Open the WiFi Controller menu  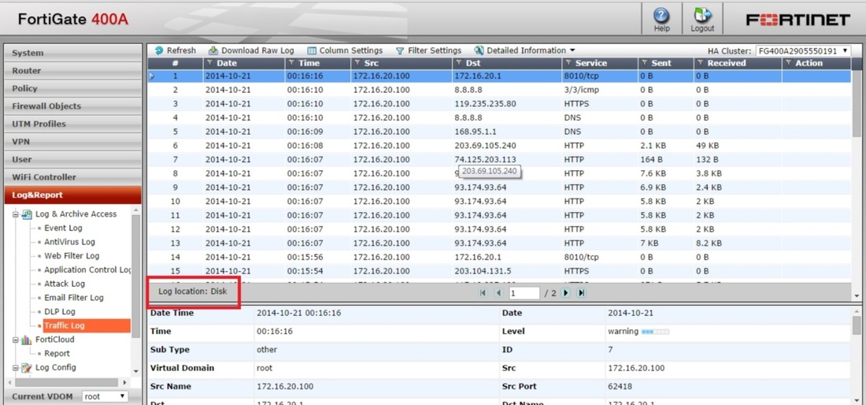73,176
